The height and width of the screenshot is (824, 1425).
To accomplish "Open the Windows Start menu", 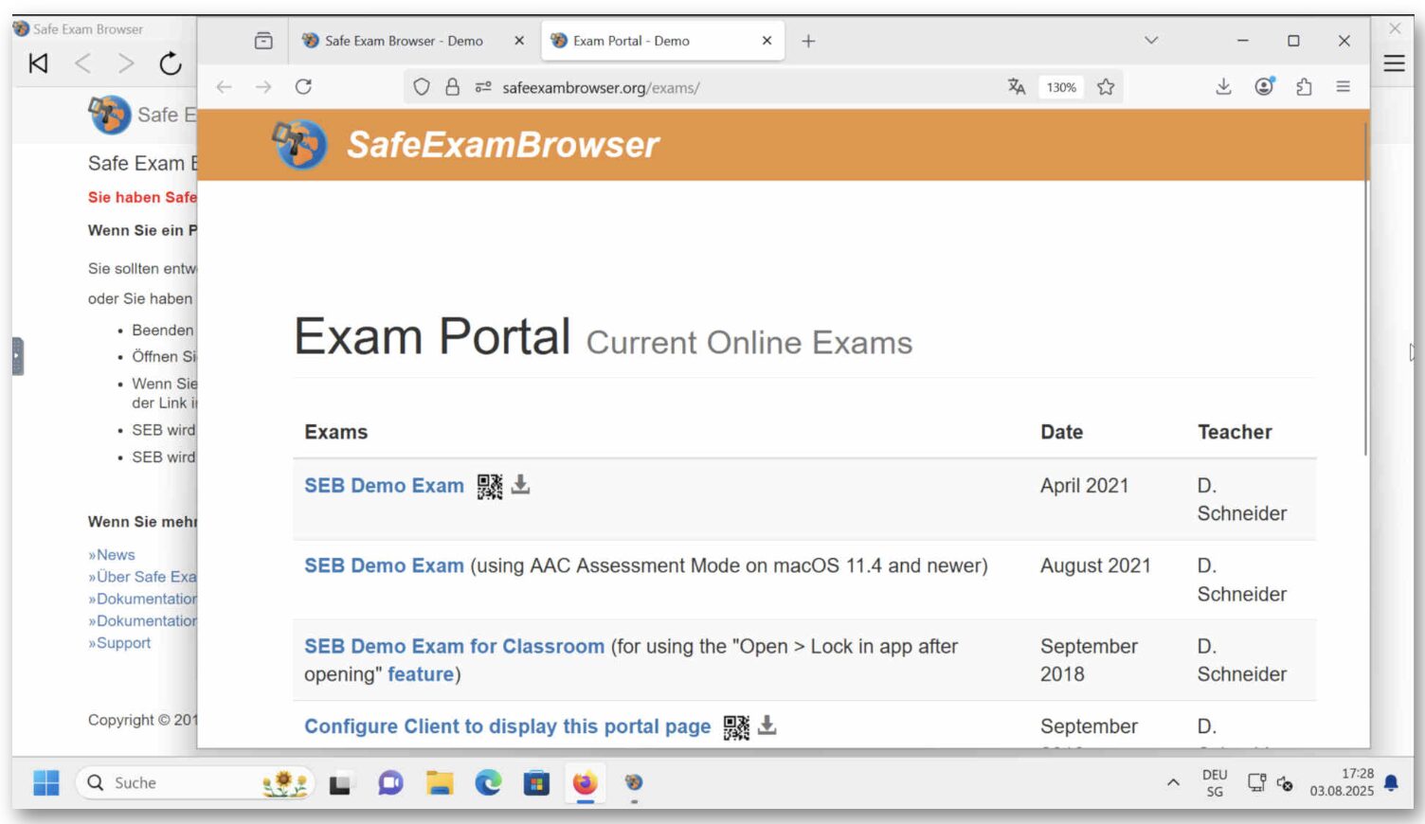I will [x=45, y=783].
